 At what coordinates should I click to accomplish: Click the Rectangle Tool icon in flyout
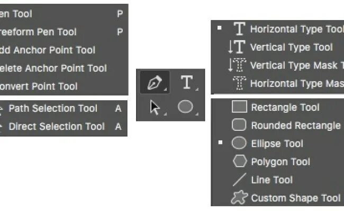239,107
